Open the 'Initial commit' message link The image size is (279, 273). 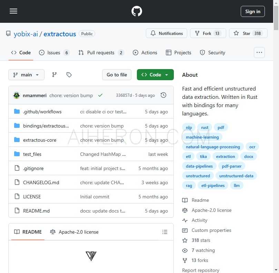point(94,197)
